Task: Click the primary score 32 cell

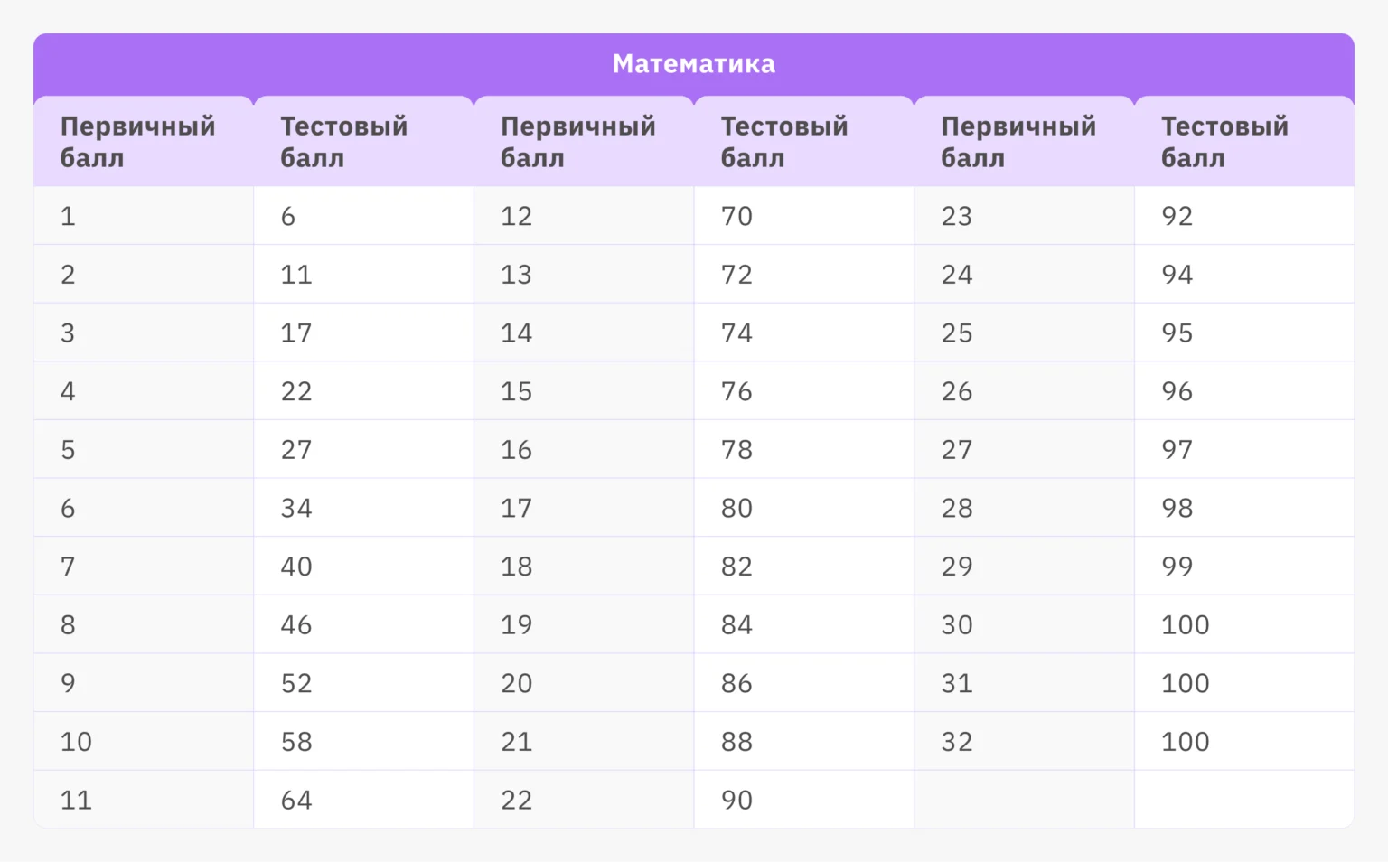Action: click(957, 743)
